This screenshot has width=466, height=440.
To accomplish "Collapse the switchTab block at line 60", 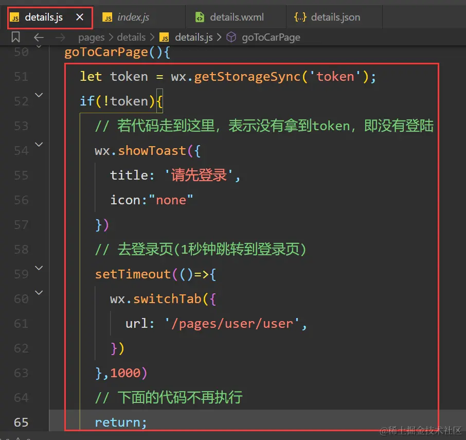I will click(x=39, y=292).
